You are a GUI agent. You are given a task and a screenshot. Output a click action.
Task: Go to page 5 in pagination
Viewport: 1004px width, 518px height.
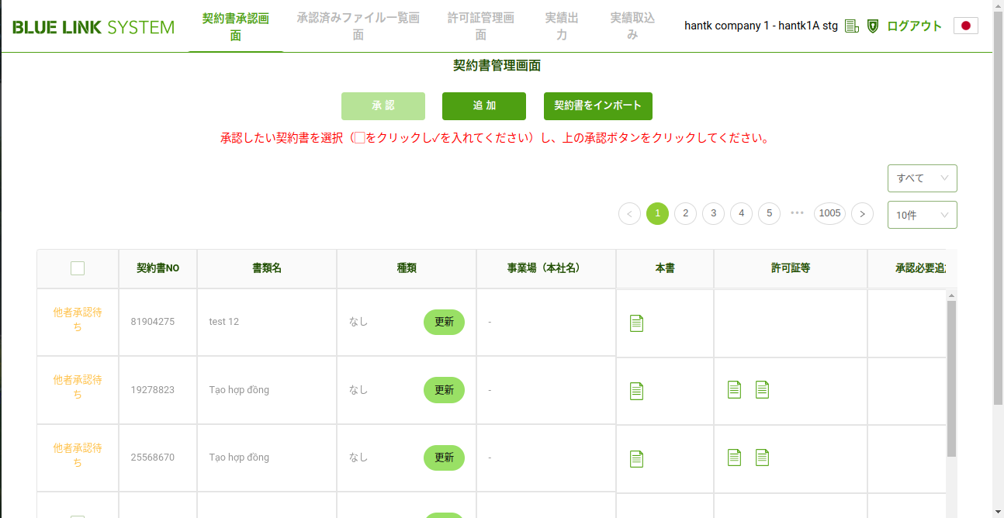[769, 213]
